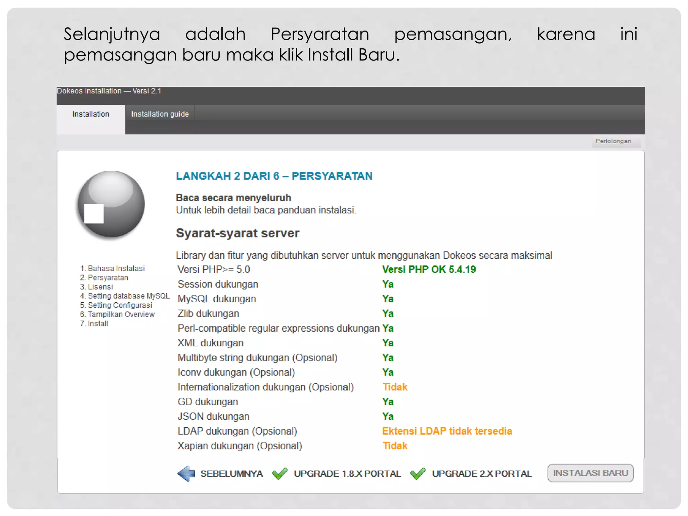
Task: Click the Syarat-syarat server heading
Action: pos(238,233)
